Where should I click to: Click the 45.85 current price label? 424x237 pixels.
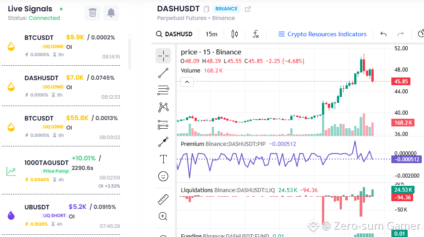click(401, 82)
